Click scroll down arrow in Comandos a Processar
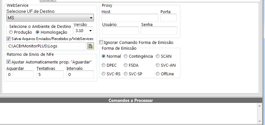Viewport: 265px width, 125px height. pyautogui.click(x=260, y=121)
